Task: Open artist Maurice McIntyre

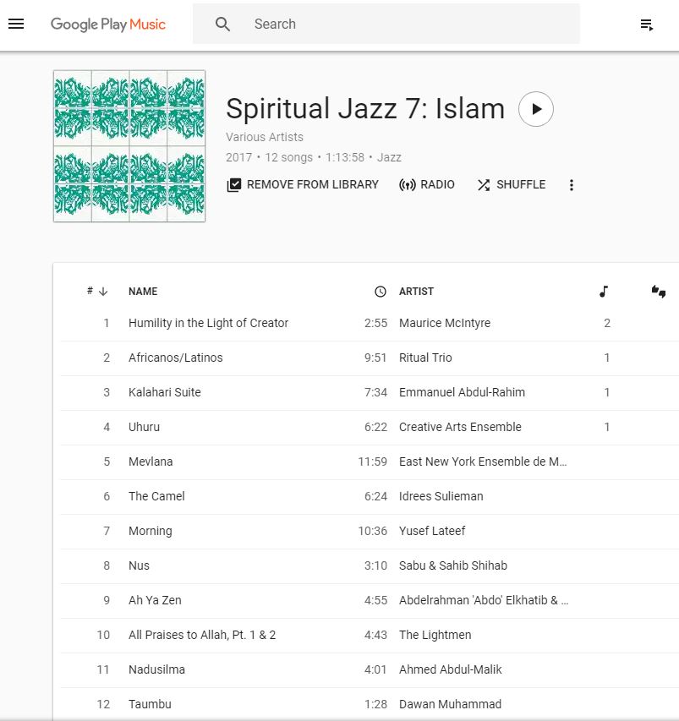Action: click(445, 323)
